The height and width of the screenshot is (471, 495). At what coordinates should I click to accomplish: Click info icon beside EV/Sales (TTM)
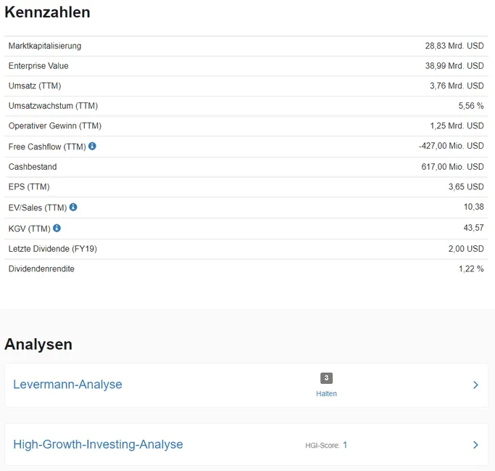point(73,207)
